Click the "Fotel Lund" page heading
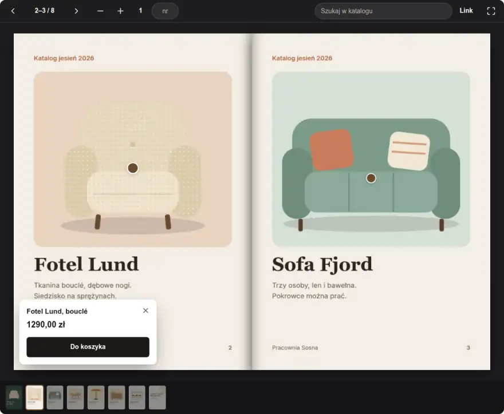The width and height of the screenshot is (504, 414). click(x=86, y=264)
